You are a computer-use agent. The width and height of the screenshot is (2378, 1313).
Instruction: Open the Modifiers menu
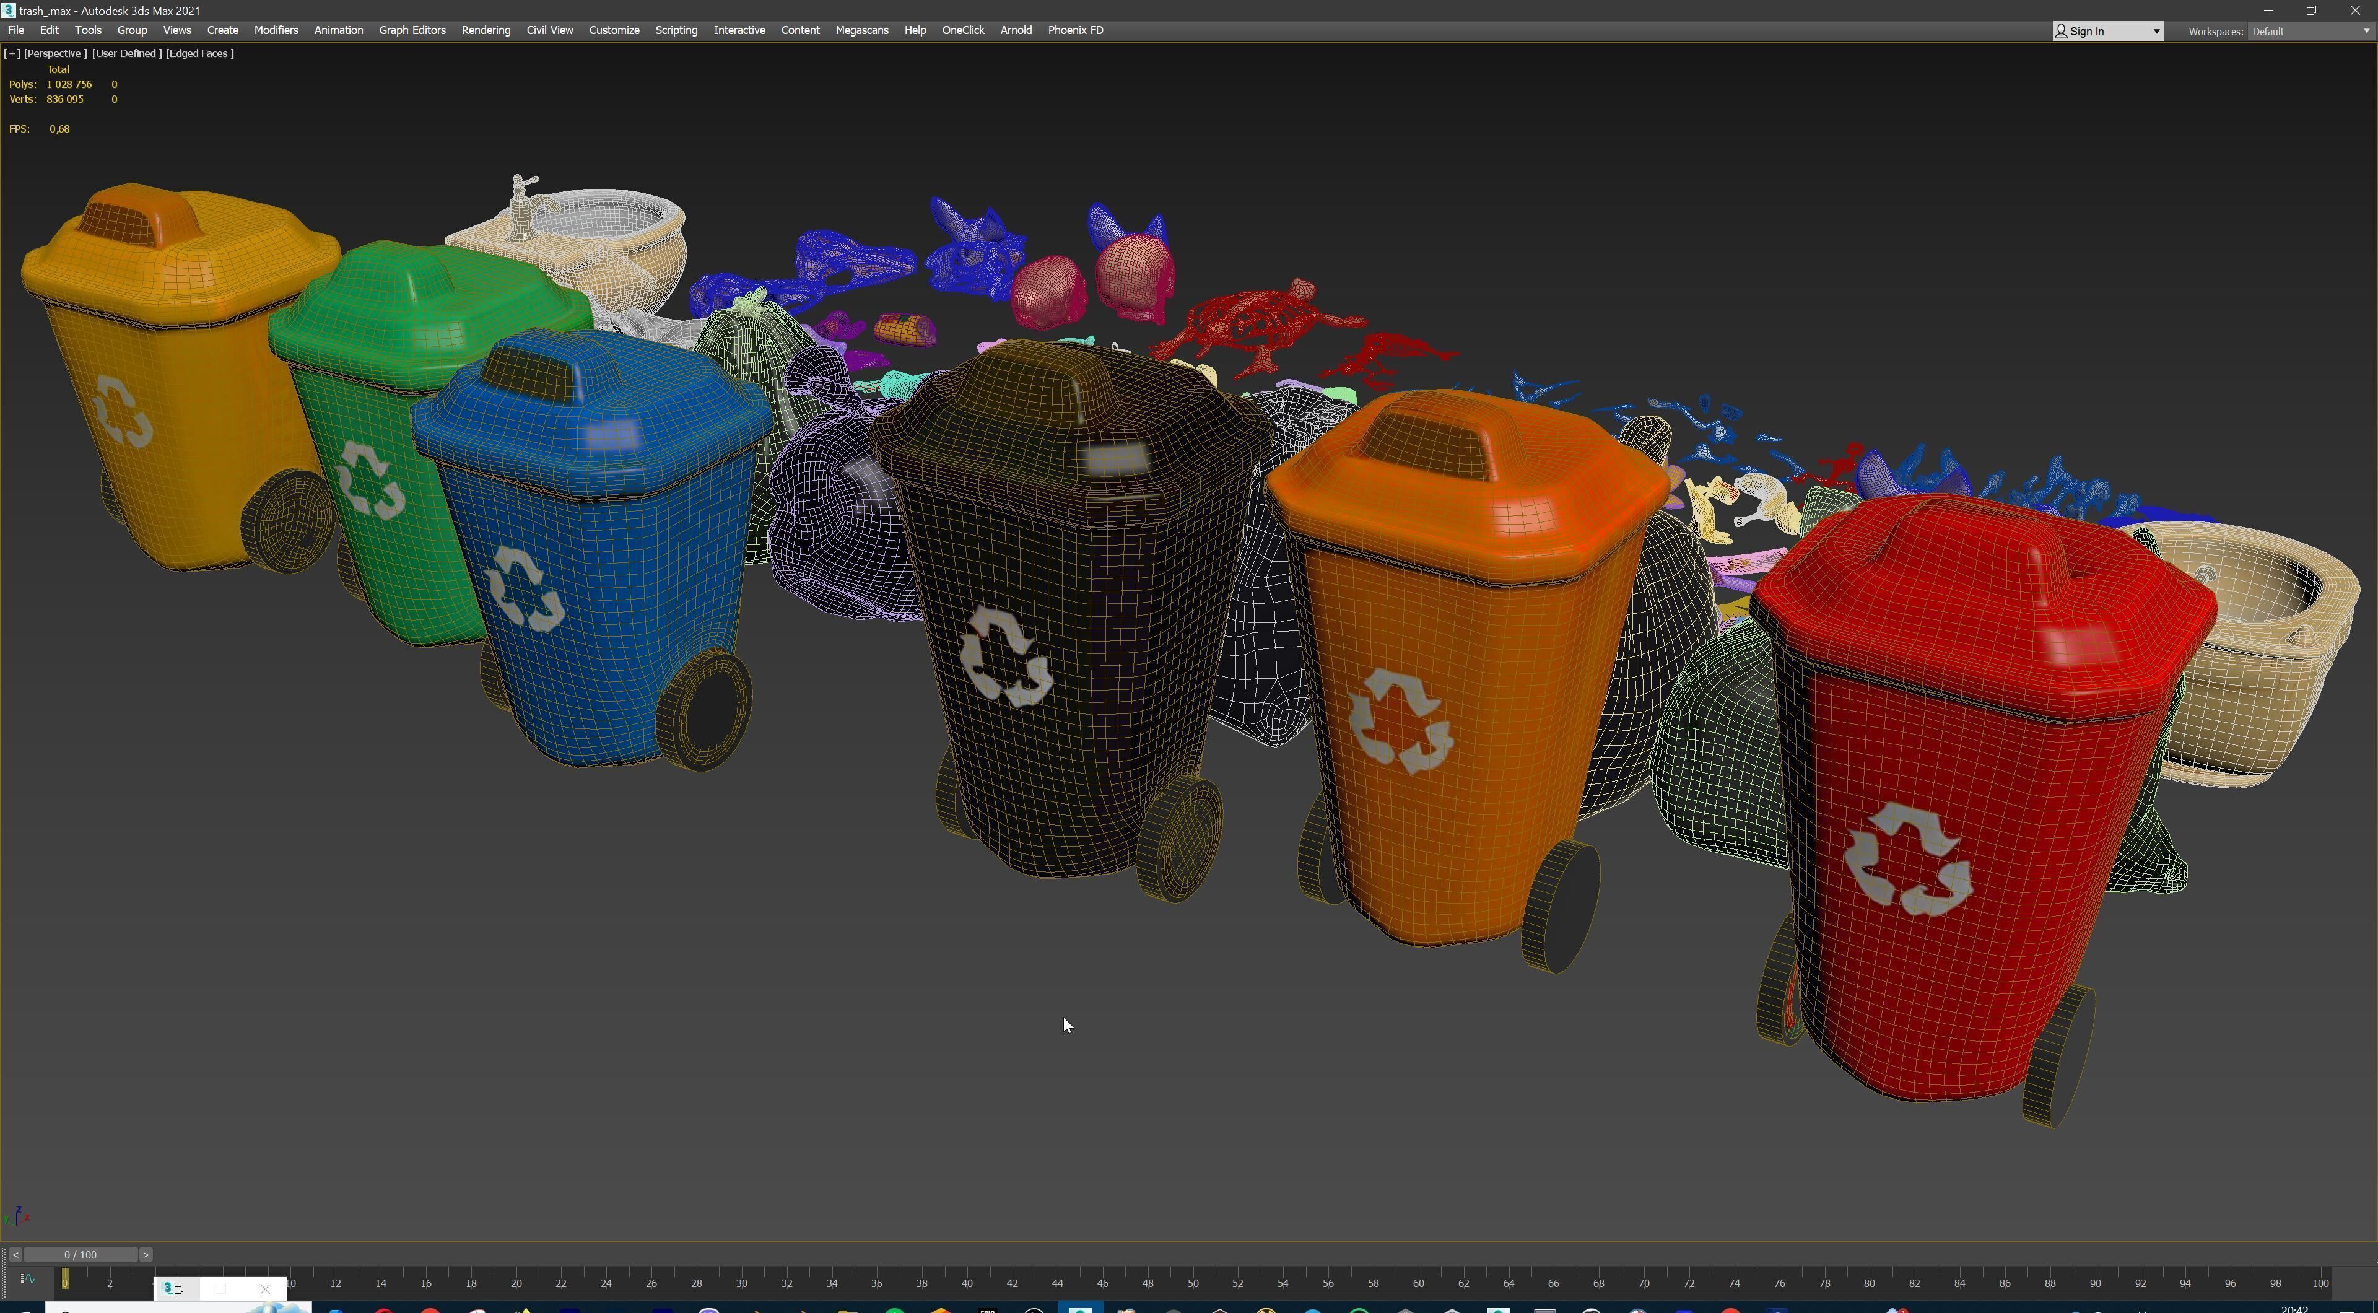(x=276, y=30)
